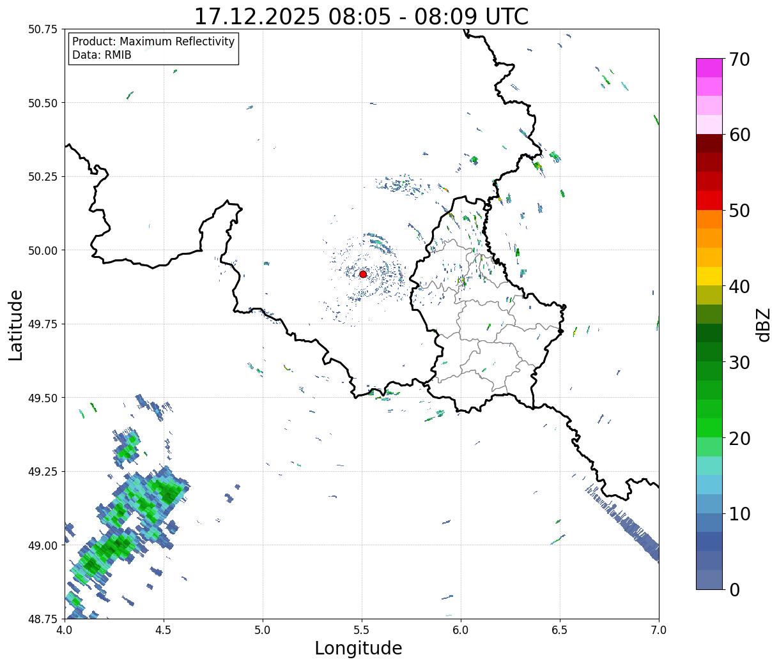This screenshot has width=779, height=664.
Task: Click the 'Product: Maximum Reflectivity' label
Action: click(x=153, y=41)
